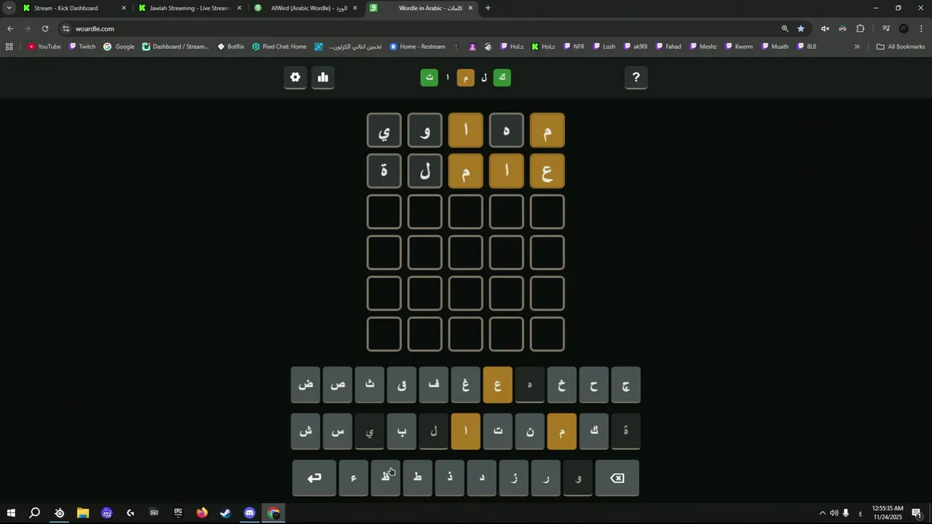Open the Windows Start menu

[11, 513]
